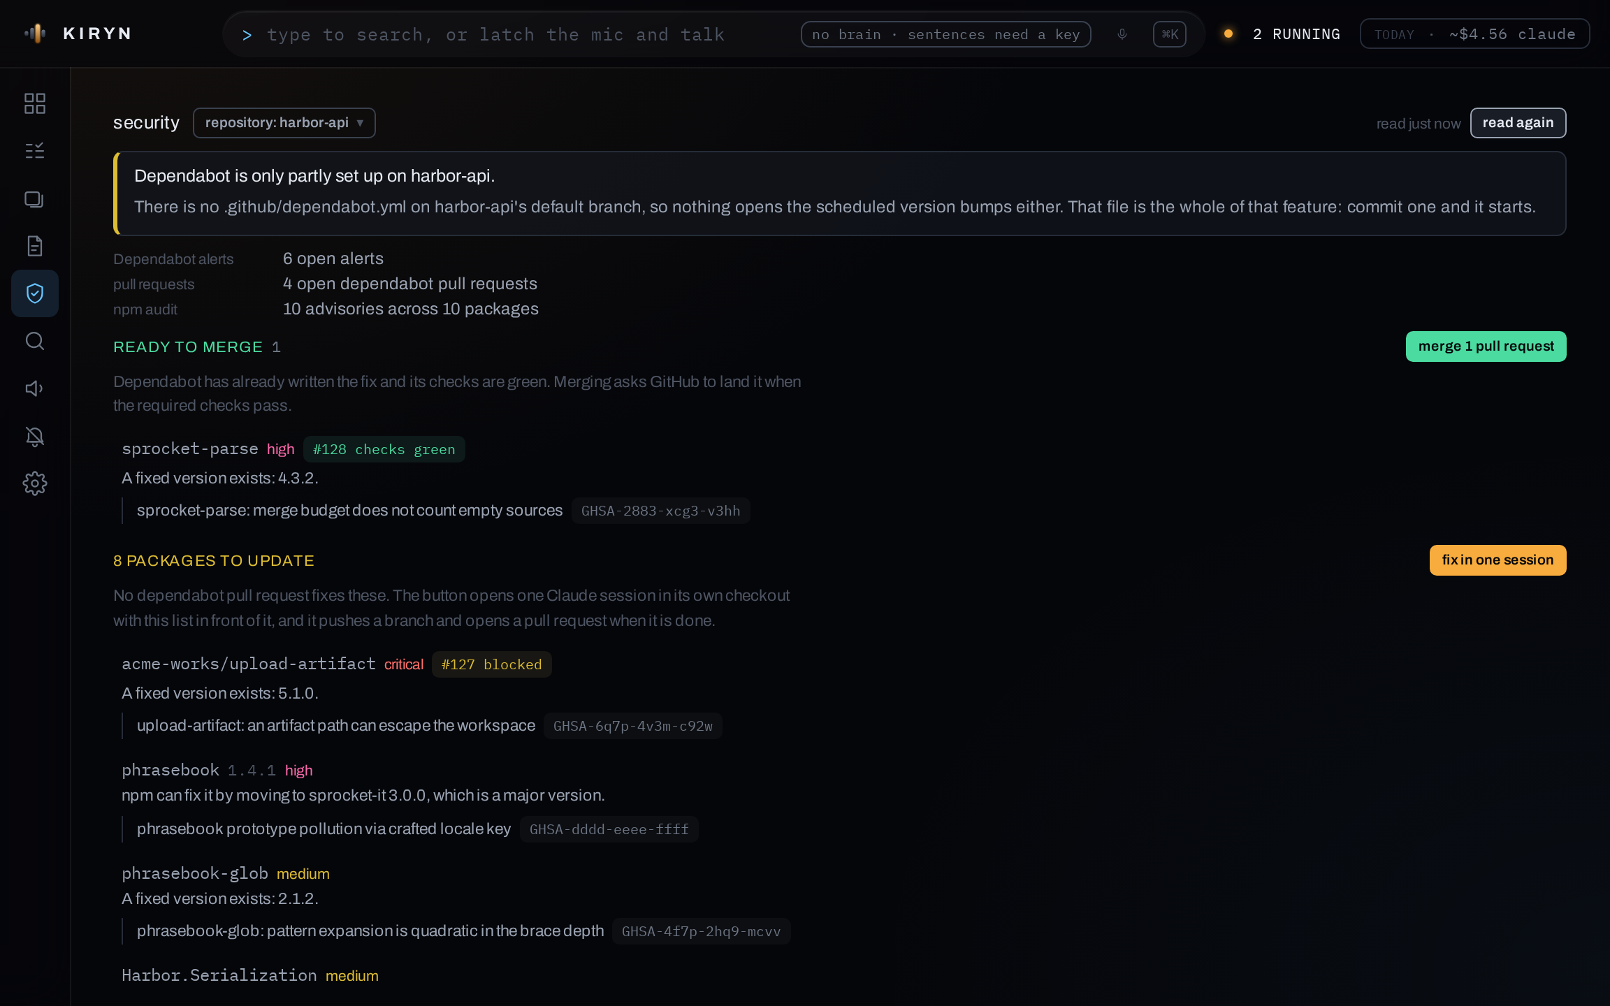Toggle the muted notifications bell icon
Screen dimensions: 1610x1006
pos(35,436)
